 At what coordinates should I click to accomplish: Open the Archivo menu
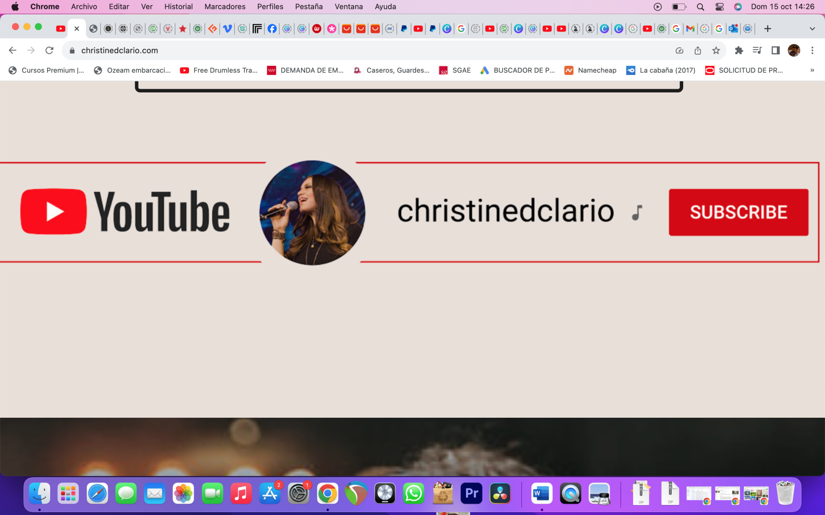coord(84,7)
